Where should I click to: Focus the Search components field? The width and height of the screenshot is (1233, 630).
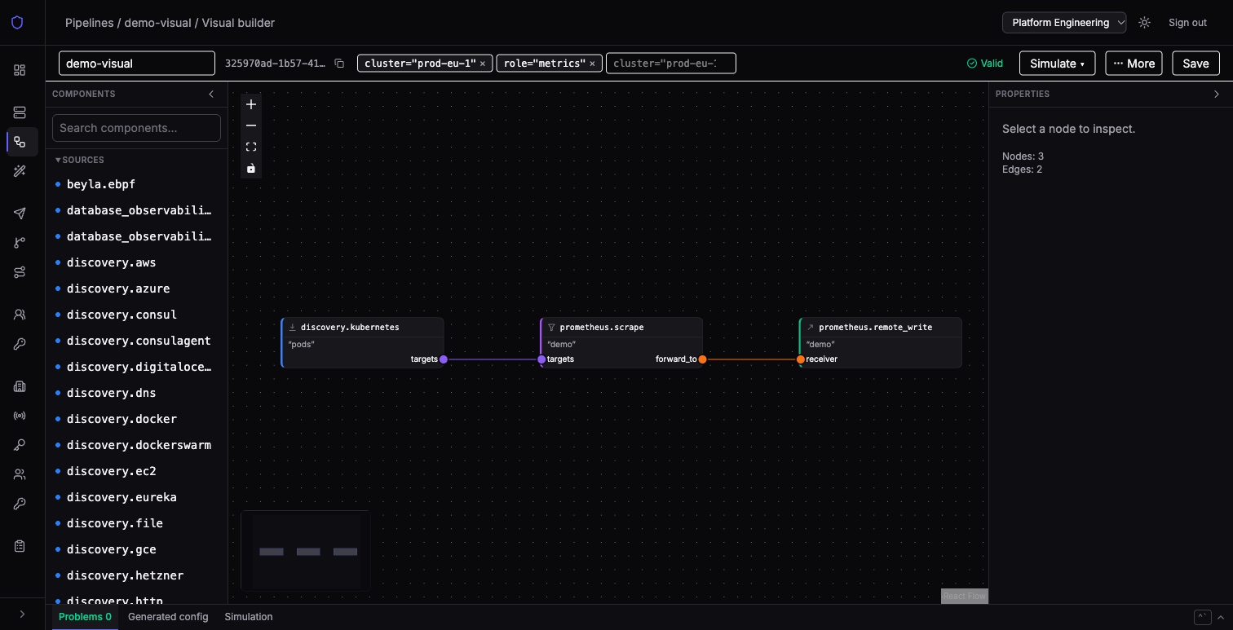click(136, 128)
